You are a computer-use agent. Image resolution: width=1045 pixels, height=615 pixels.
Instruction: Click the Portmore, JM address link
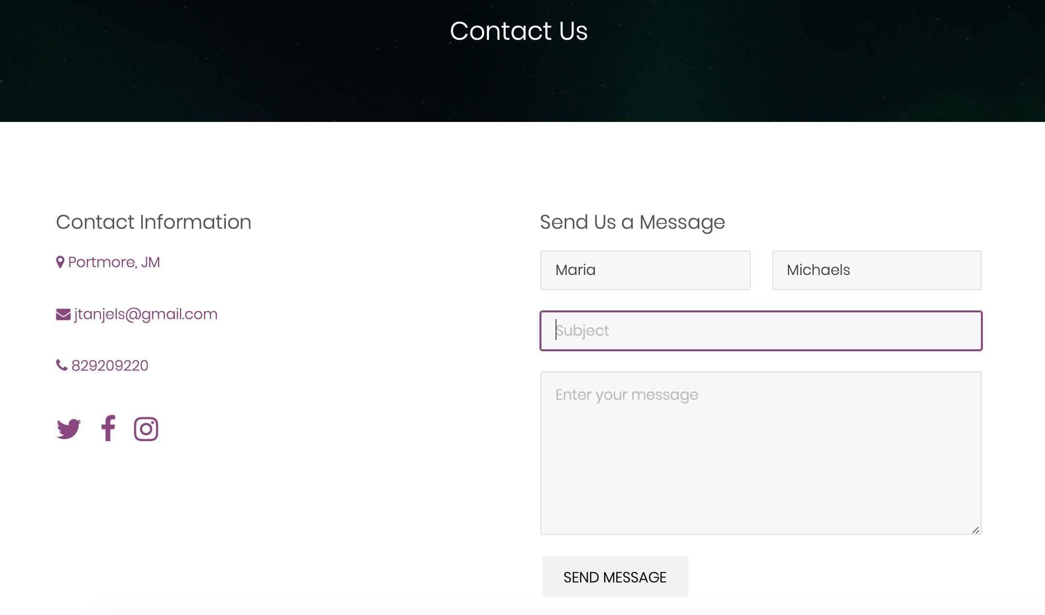pyautogui.click(x=114, y=262)
